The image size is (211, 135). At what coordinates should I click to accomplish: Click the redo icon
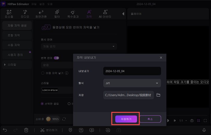[16, 130]
